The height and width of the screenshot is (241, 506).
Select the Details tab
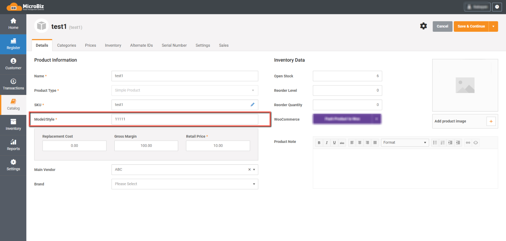click(x=42, y=45)
